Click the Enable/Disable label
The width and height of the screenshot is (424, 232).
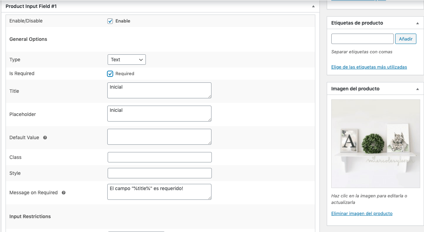[x=26, y=21]
